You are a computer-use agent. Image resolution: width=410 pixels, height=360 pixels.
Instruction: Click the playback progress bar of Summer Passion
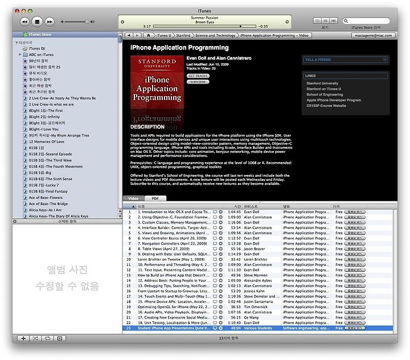(204, 26)
